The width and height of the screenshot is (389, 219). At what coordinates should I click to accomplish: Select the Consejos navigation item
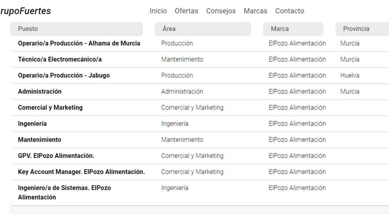(221, 11)
